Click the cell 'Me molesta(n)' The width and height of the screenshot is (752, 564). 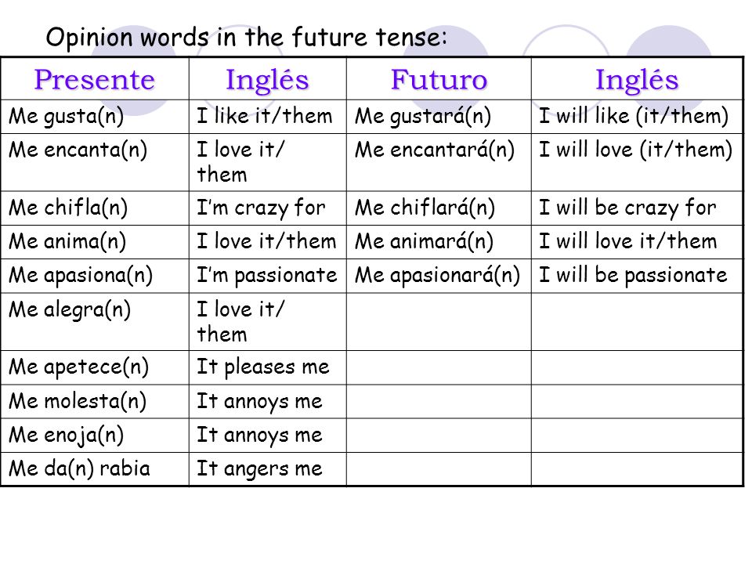pos(95,401)
